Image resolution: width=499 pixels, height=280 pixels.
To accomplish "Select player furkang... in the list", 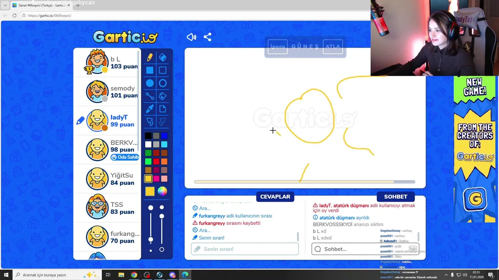I will point(107,237).
